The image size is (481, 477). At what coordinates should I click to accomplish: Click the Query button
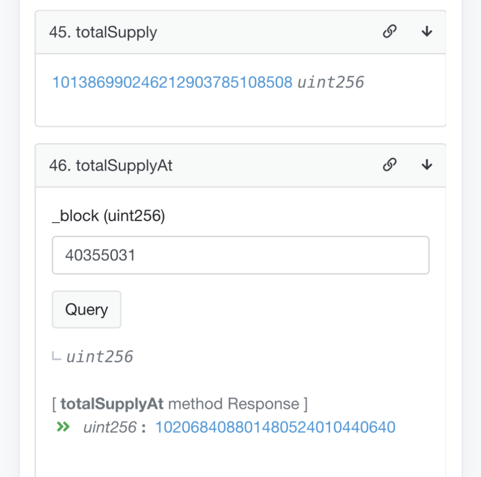coord(86,310)
